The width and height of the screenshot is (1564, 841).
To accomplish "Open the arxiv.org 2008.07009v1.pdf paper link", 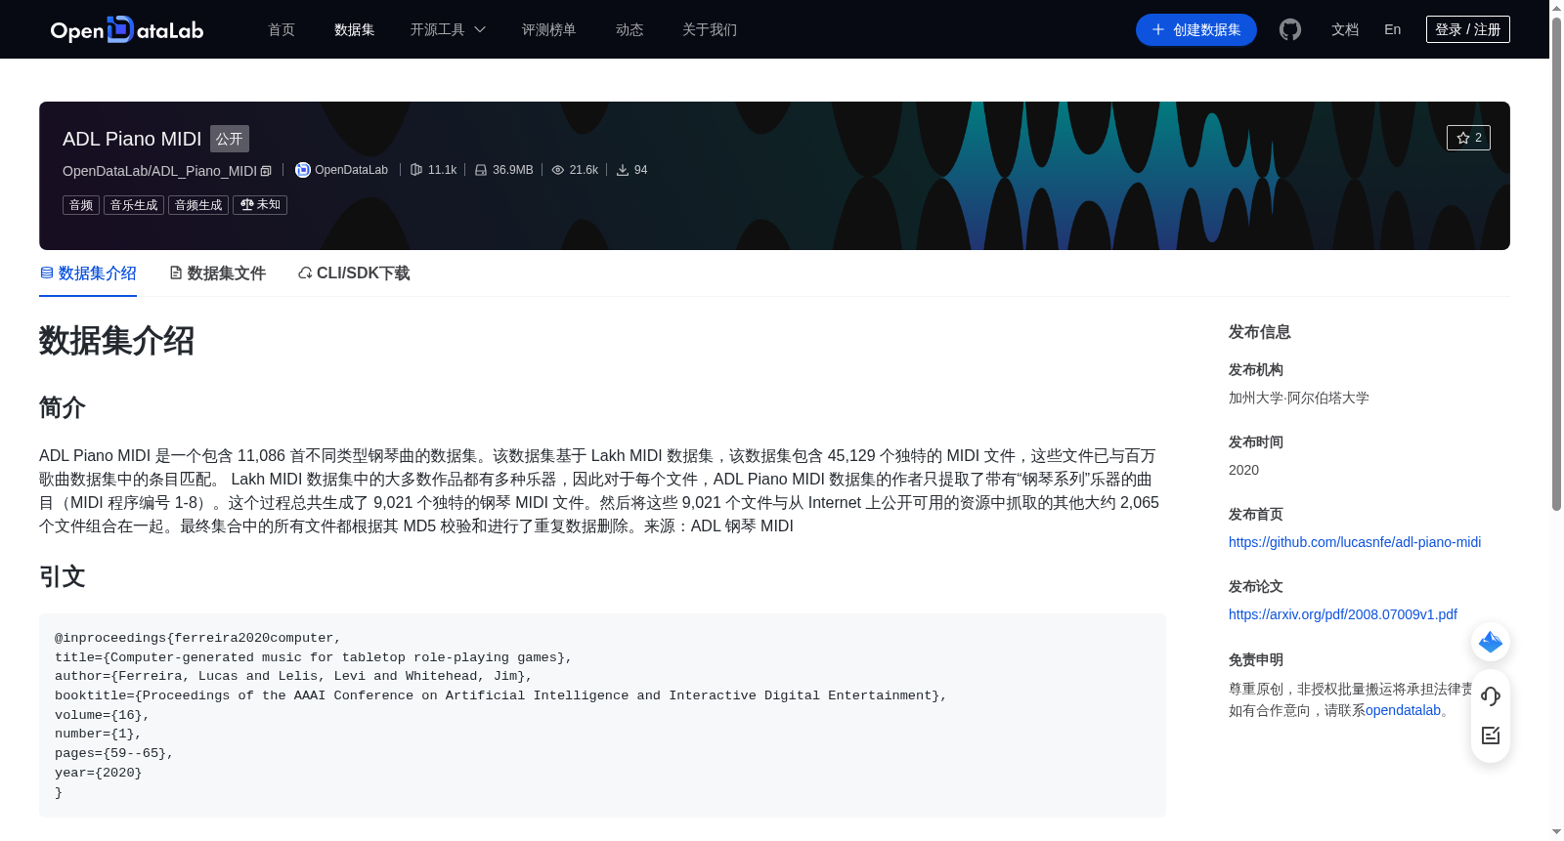I will coord(1343,614).
